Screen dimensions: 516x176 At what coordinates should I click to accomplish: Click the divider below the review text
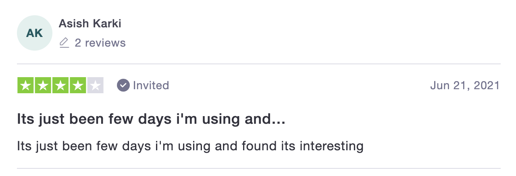click(x=258, y=168)
